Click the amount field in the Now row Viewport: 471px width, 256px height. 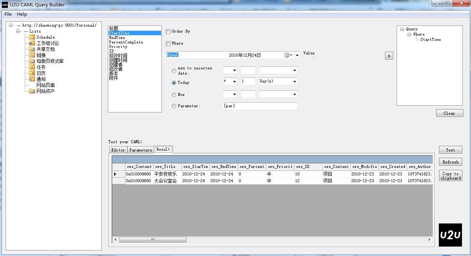pyautogui.click(x=248, y=94)
